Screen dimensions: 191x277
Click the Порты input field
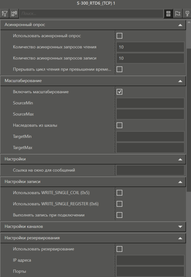click(x=150, y=271)
